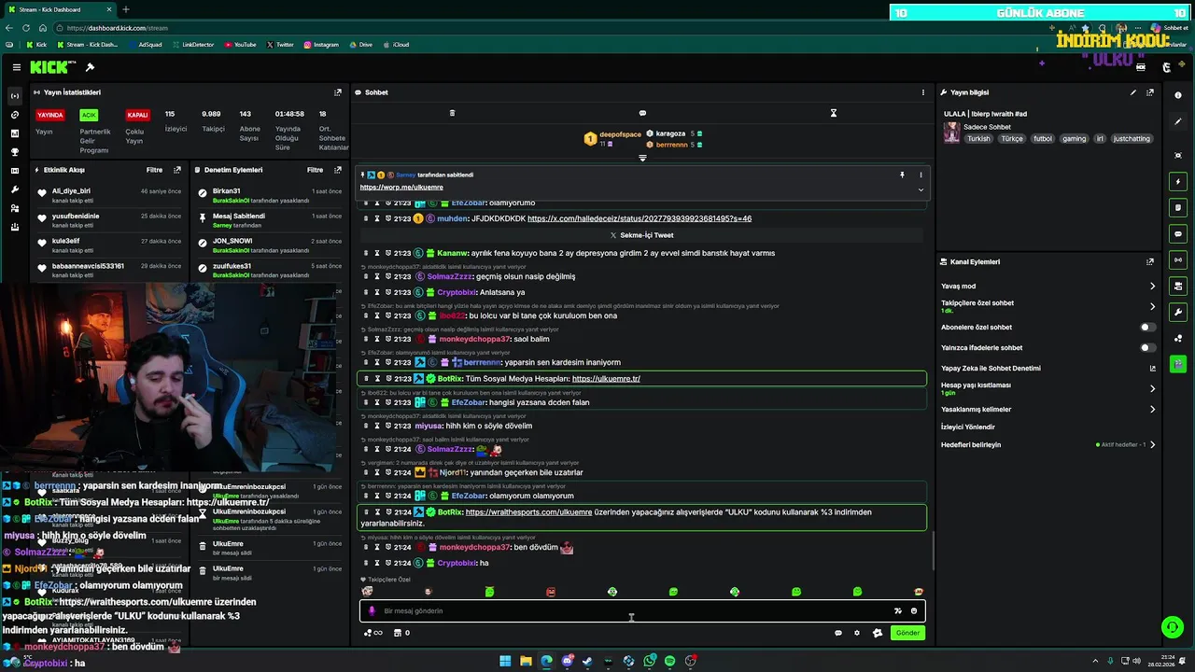The image size is (1195, 672).
Task: Click the green clapperboard icon in right sidebar
Action: pos(1178,364)
